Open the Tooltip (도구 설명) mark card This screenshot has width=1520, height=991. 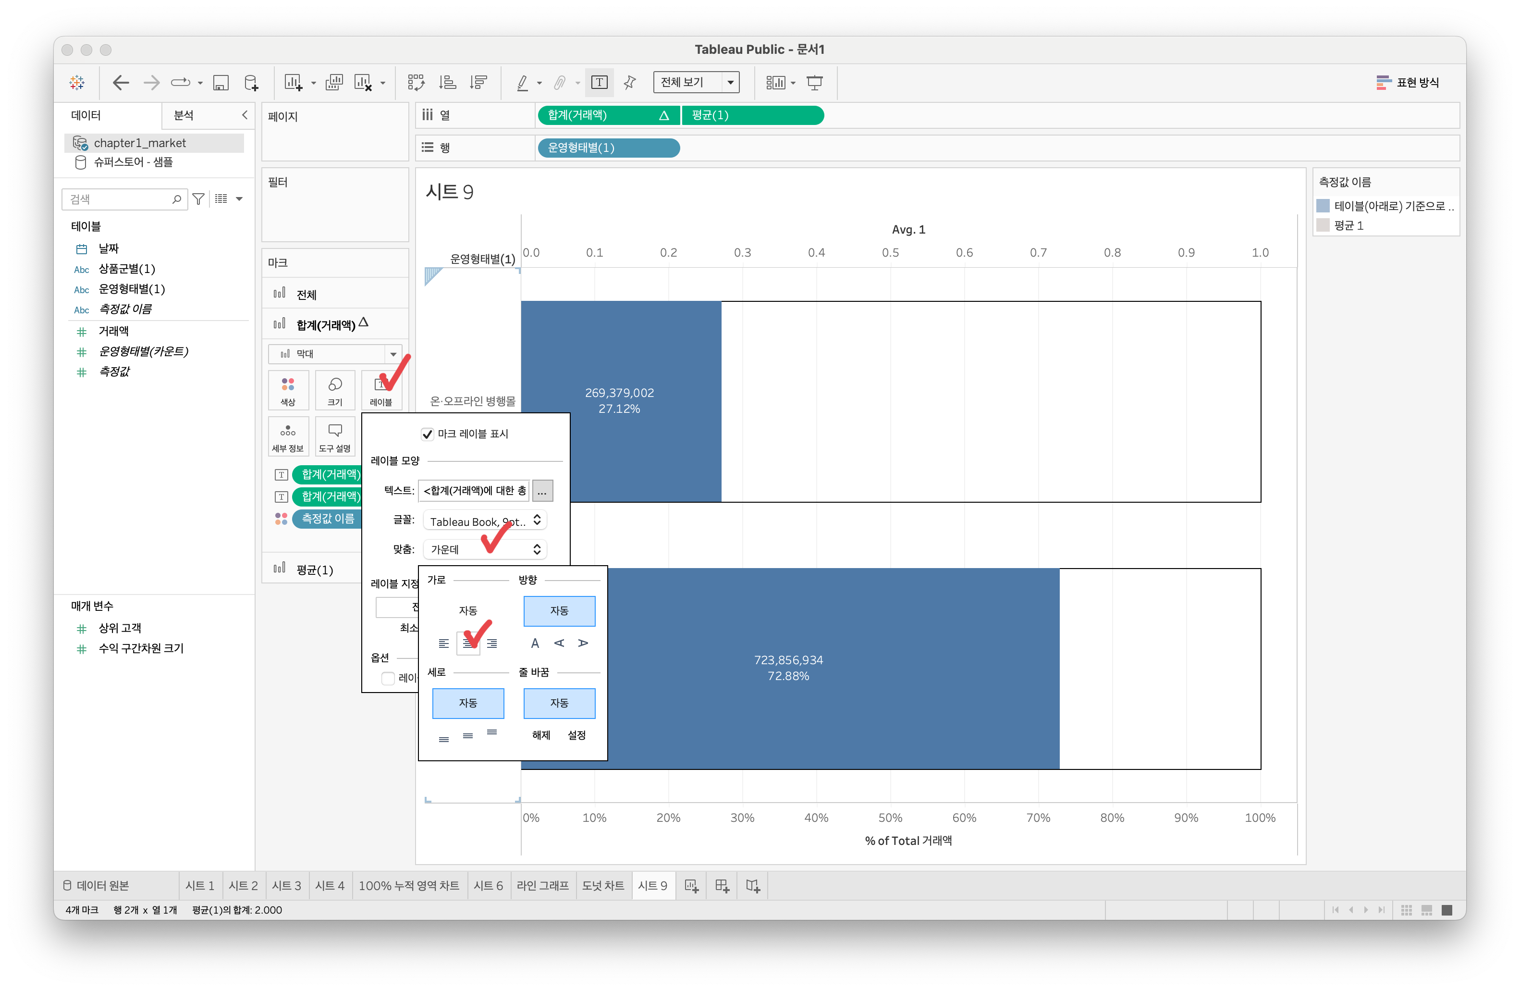335,436
